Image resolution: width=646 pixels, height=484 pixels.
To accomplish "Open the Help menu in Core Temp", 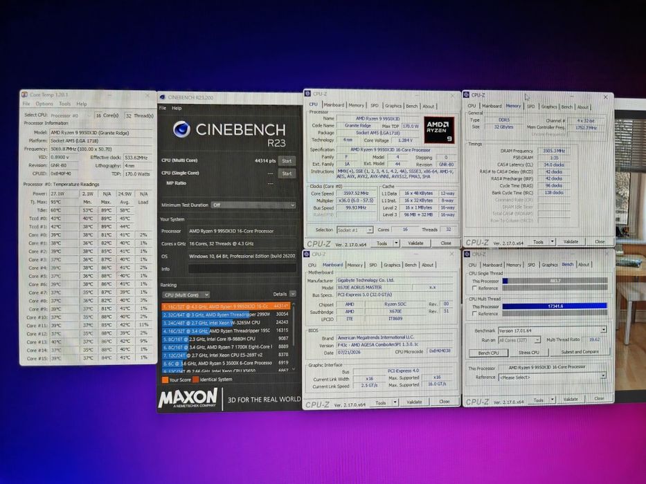I will click(x=82, y=104).
